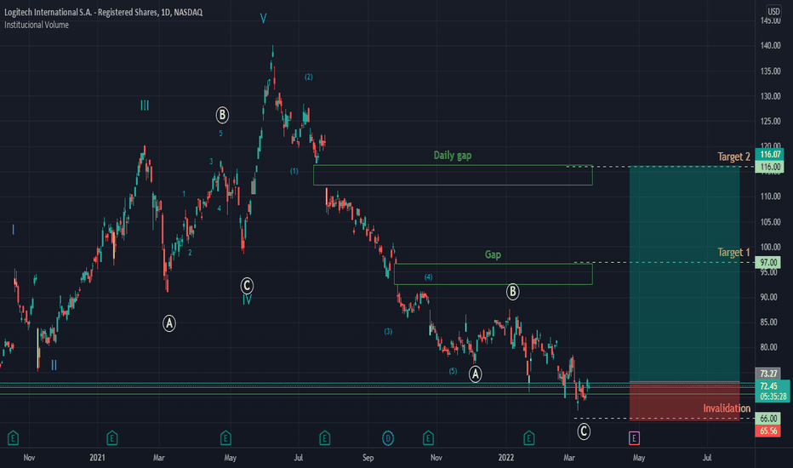Select the Daily gap rectangle outline
This screenshot has height=468, width=793.
453,175
